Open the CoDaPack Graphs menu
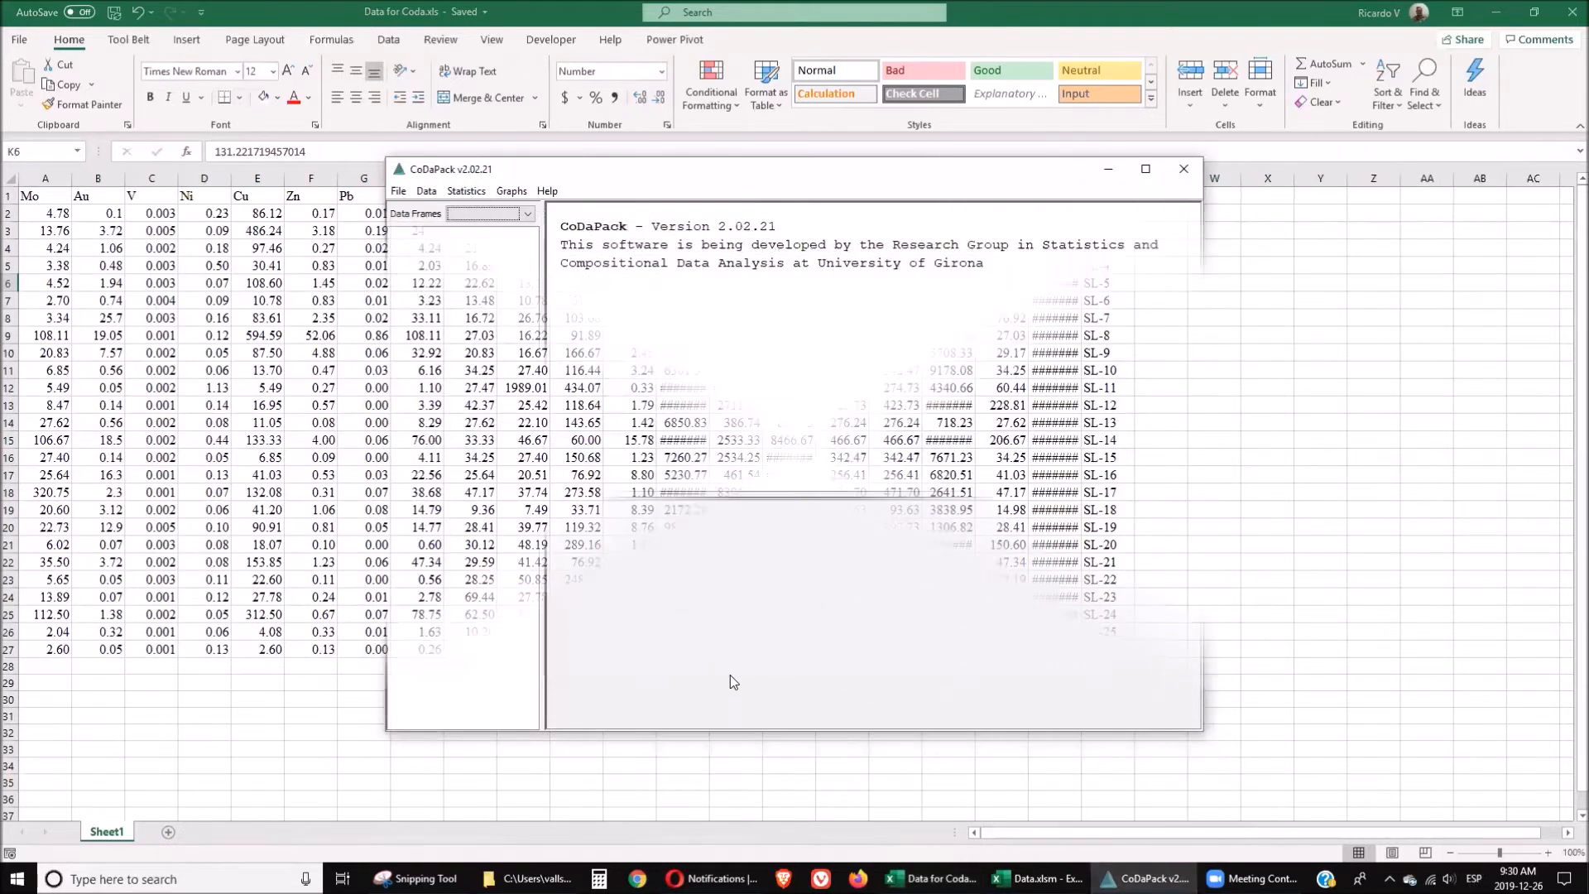 click(x=511, y=191)
